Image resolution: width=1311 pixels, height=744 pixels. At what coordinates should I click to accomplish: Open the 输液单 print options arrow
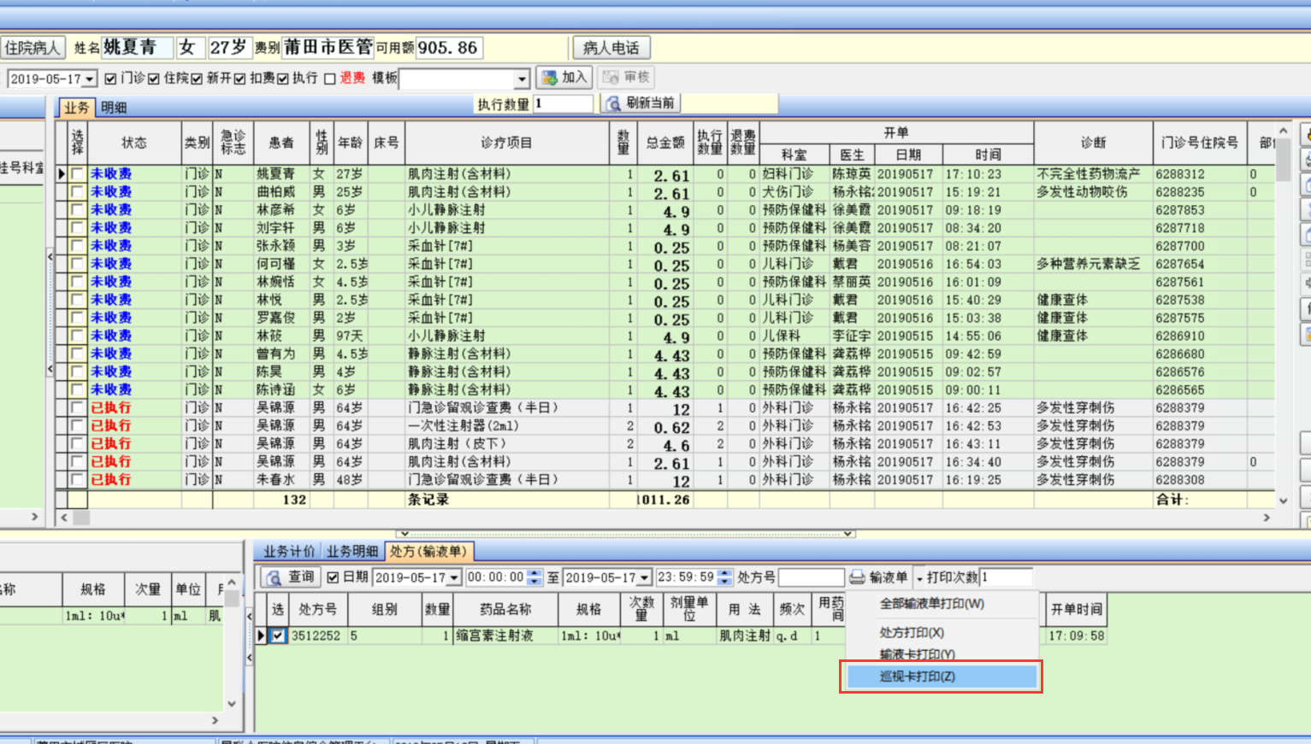919,578
